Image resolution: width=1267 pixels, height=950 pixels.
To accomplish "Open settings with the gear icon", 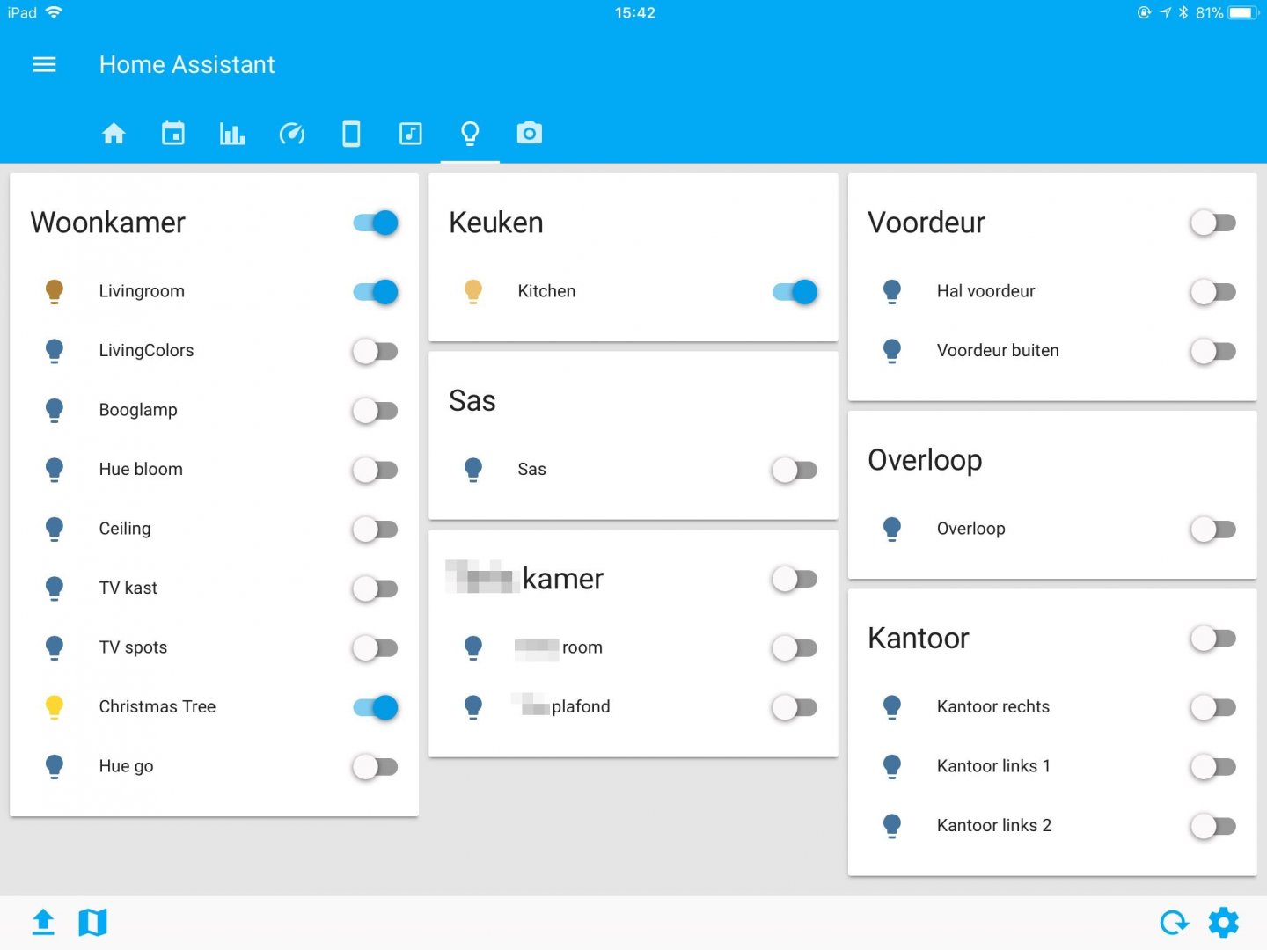I will (x=1223, y=922).
